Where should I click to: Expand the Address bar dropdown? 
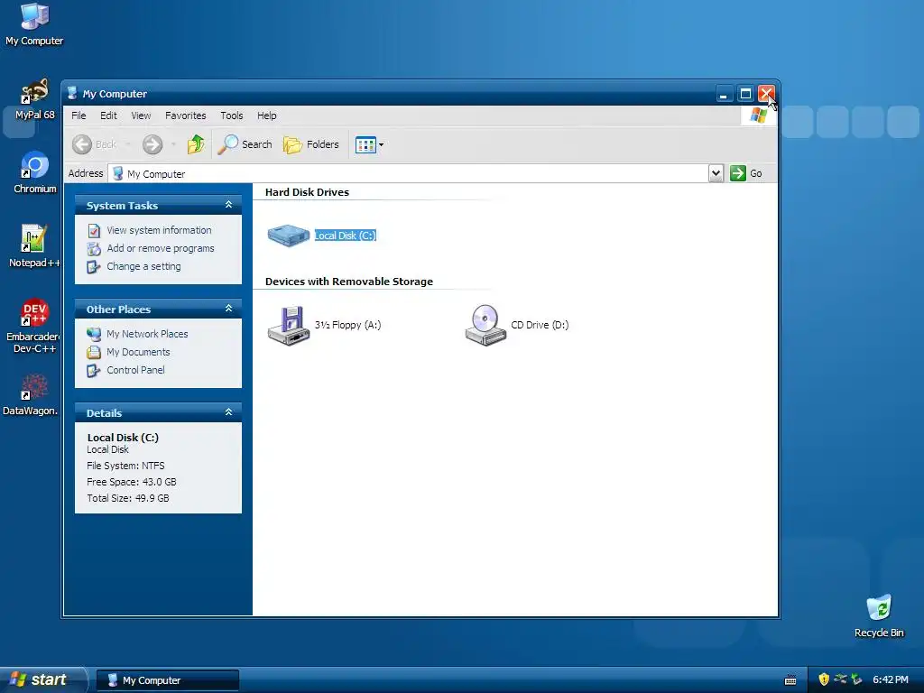click(x=716, y=173)
